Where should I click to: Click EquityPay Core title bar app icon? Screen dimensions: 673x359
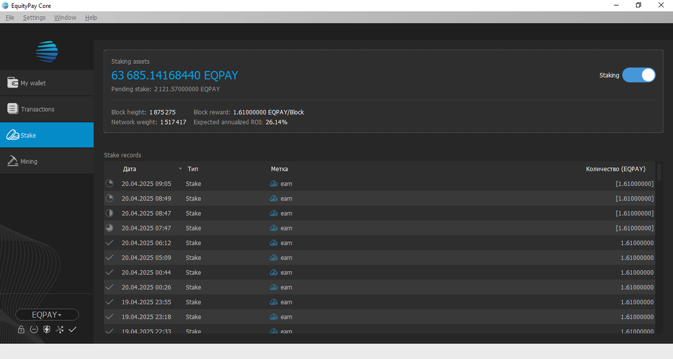coord(5,5)
